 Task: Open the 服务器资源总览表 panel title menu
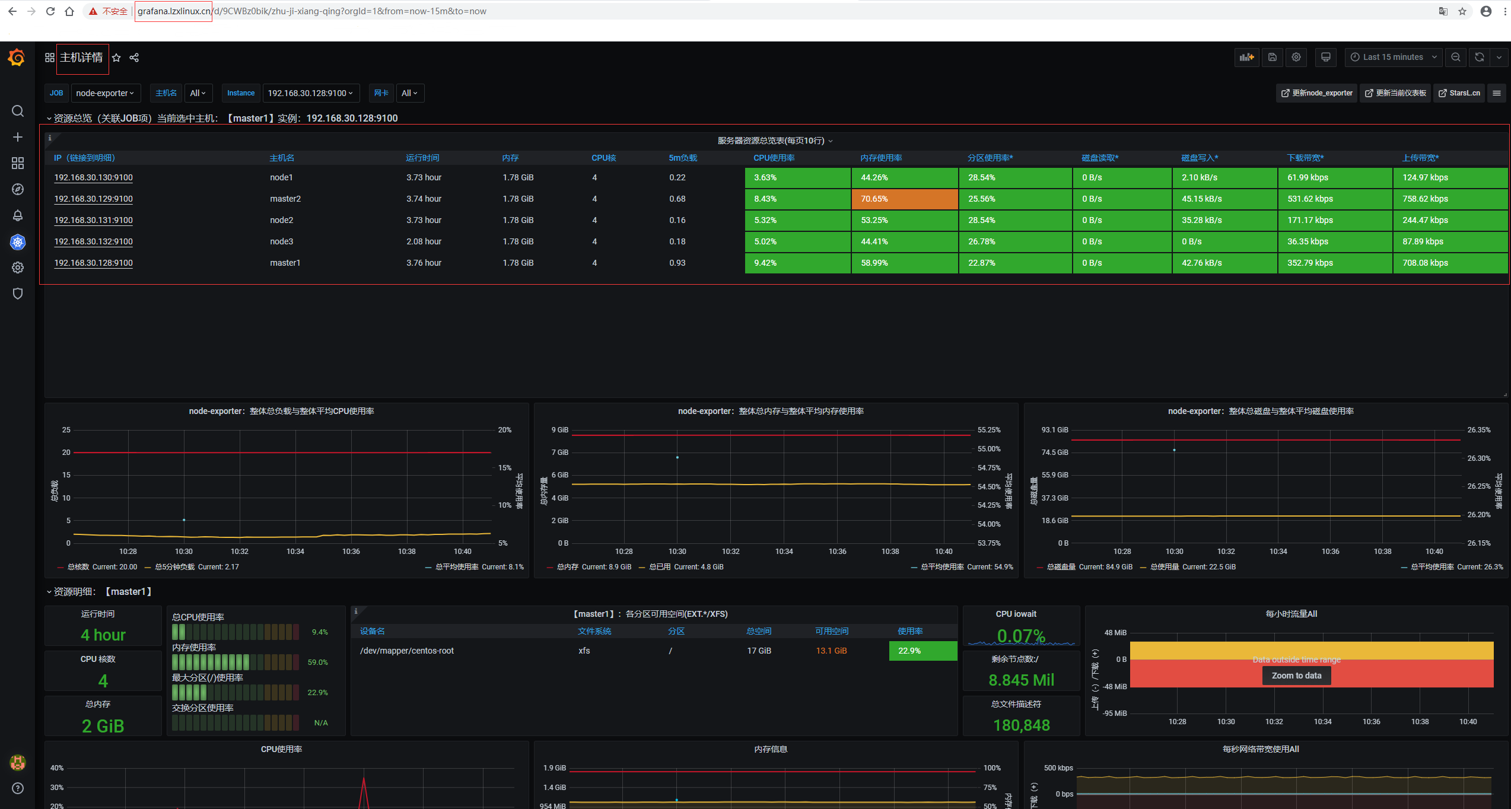775,141
